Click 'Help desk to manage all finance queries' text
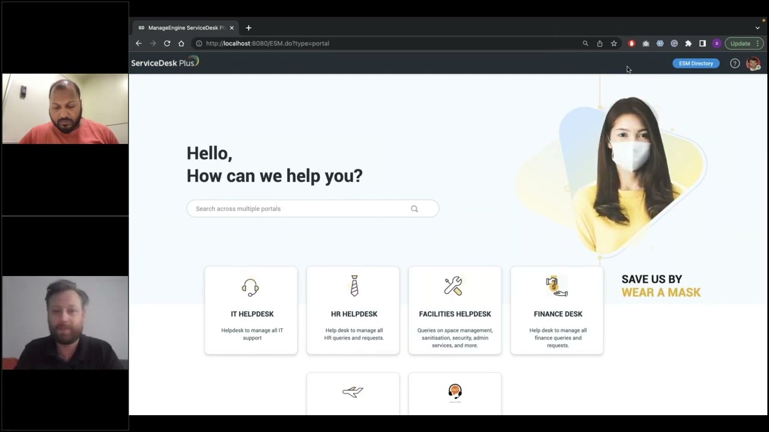Viewport: 769px width, 432px height. point(558,338)
